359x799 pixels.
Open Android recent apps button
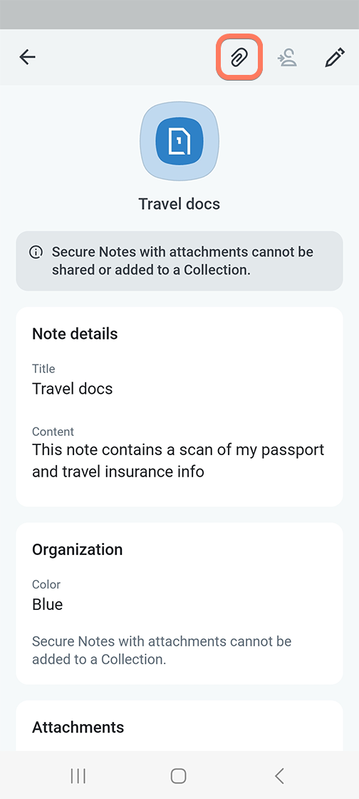tap(78, 776)
